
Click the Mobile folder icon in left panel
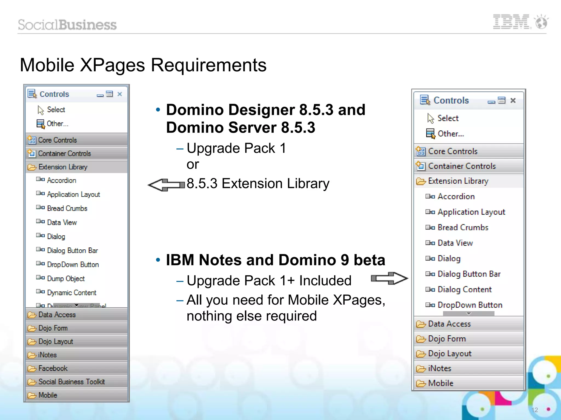[x=32, y=395]
